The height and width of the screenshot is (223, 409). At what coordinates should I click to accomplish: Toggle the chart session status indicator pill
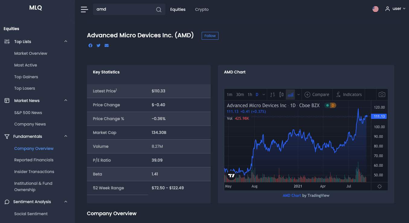330,105
